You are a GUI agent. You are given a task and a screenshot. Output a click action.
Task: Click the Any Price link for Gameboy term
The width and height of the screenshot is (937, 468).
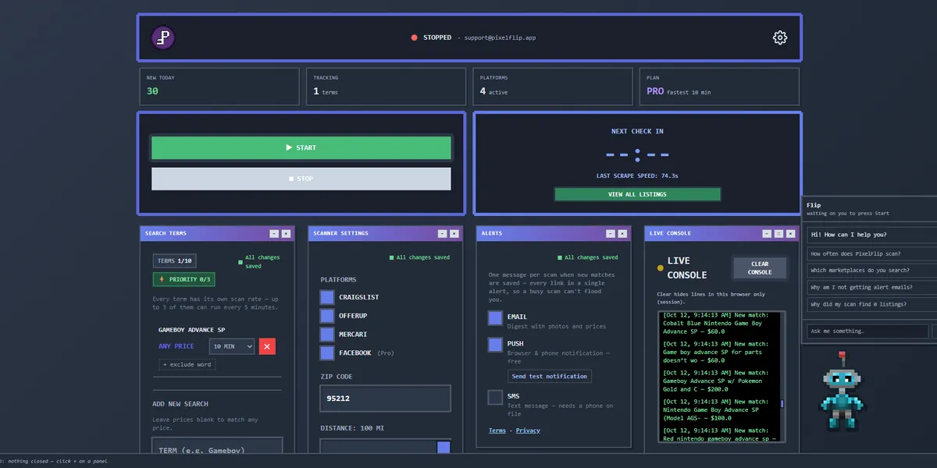(x=176, y=346)
